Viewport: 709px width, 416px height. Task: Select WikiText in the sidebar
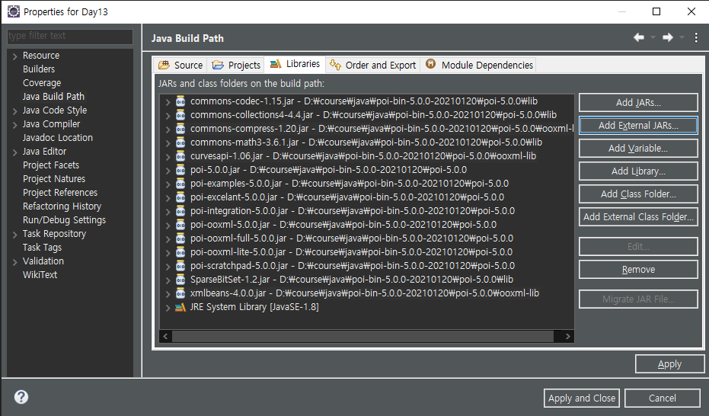[40, 274]
